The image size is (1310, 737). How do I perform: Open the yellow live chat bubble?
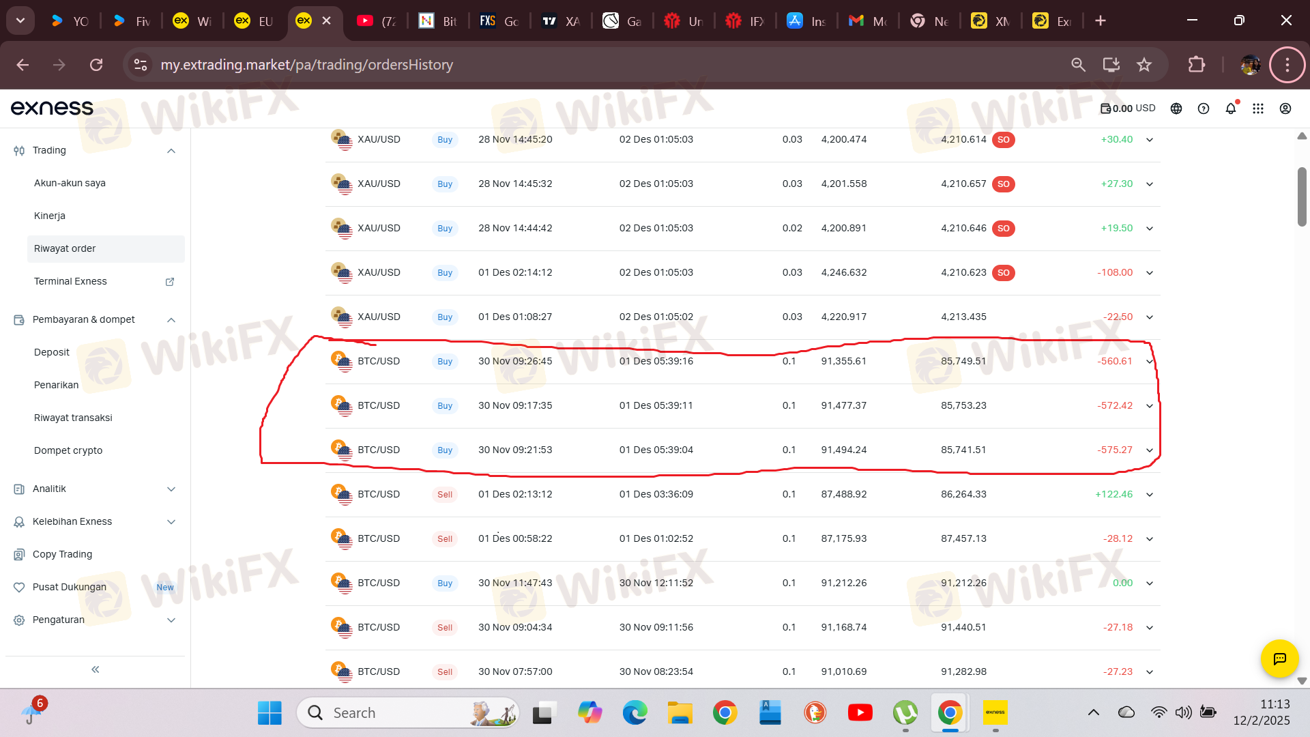(1279, 659)
